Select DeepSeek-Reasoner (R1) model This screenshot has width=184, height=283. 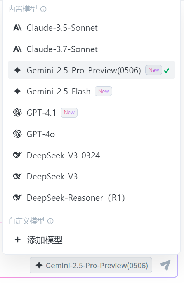[91, 198]
